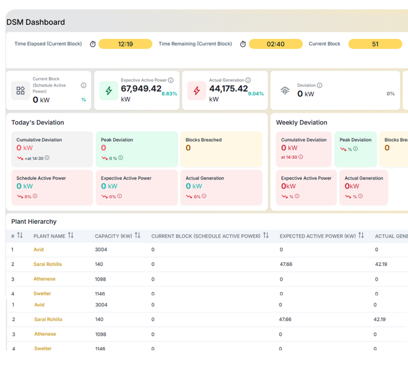Viewport: 408px width, 376px height.
Task: Open info icon on Weekly Cumulative Deviation card
Action: (301, 157)
